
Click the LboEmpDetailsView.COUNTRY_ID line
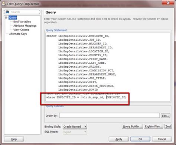pos(83,55)
